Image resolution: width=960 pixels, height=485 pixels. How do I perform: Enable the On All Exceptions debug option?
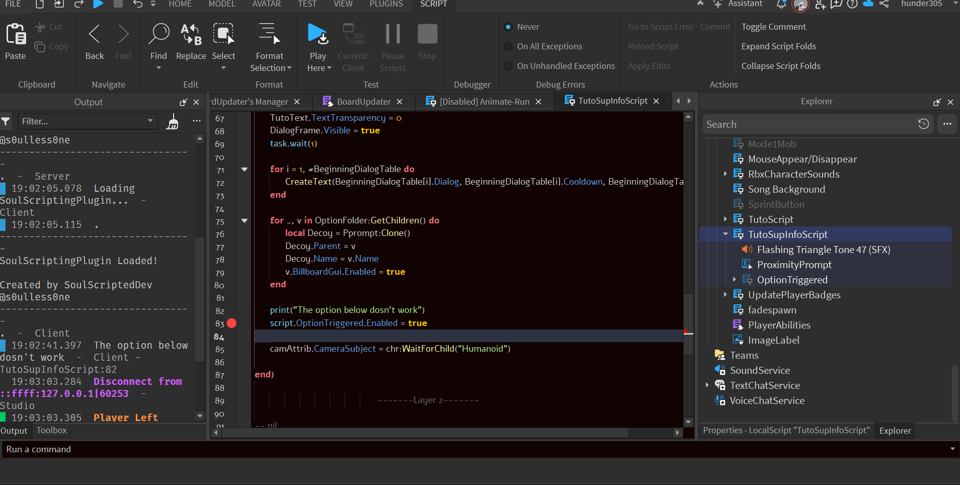pos(508,46)
